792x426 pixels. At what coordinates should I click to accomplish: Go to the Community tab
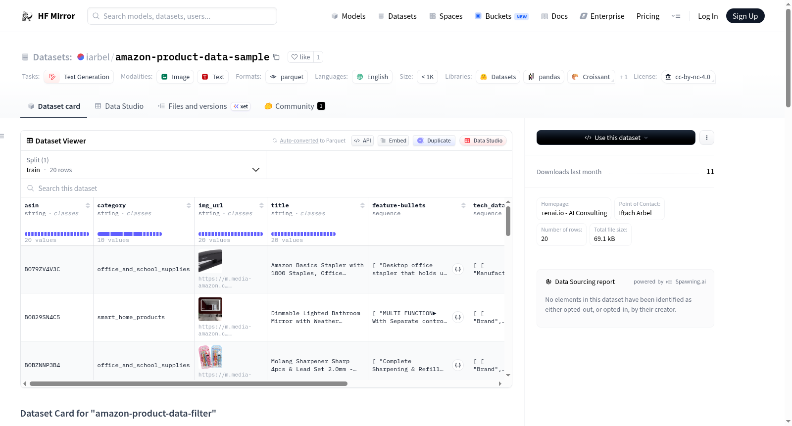[x=295, y=106]
